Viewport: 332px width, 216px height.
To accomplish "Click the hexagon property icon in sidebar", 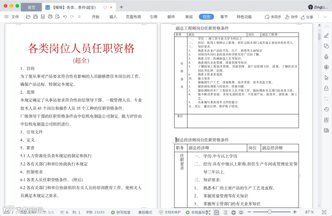I will (x=326, y=67).
